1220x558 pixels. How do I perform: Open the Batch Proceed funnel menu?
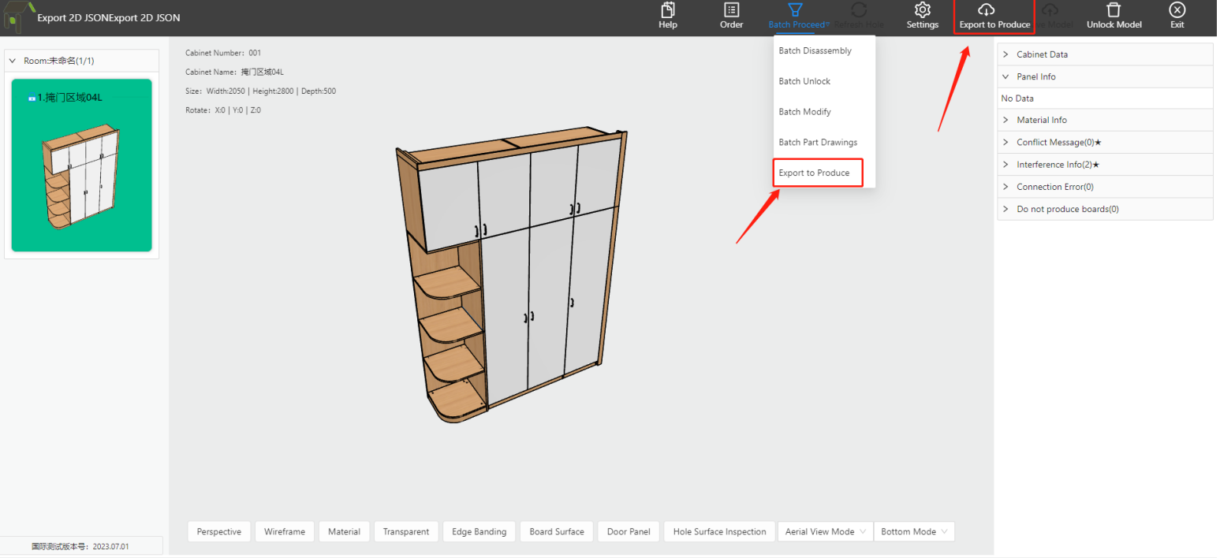(796, 11)
